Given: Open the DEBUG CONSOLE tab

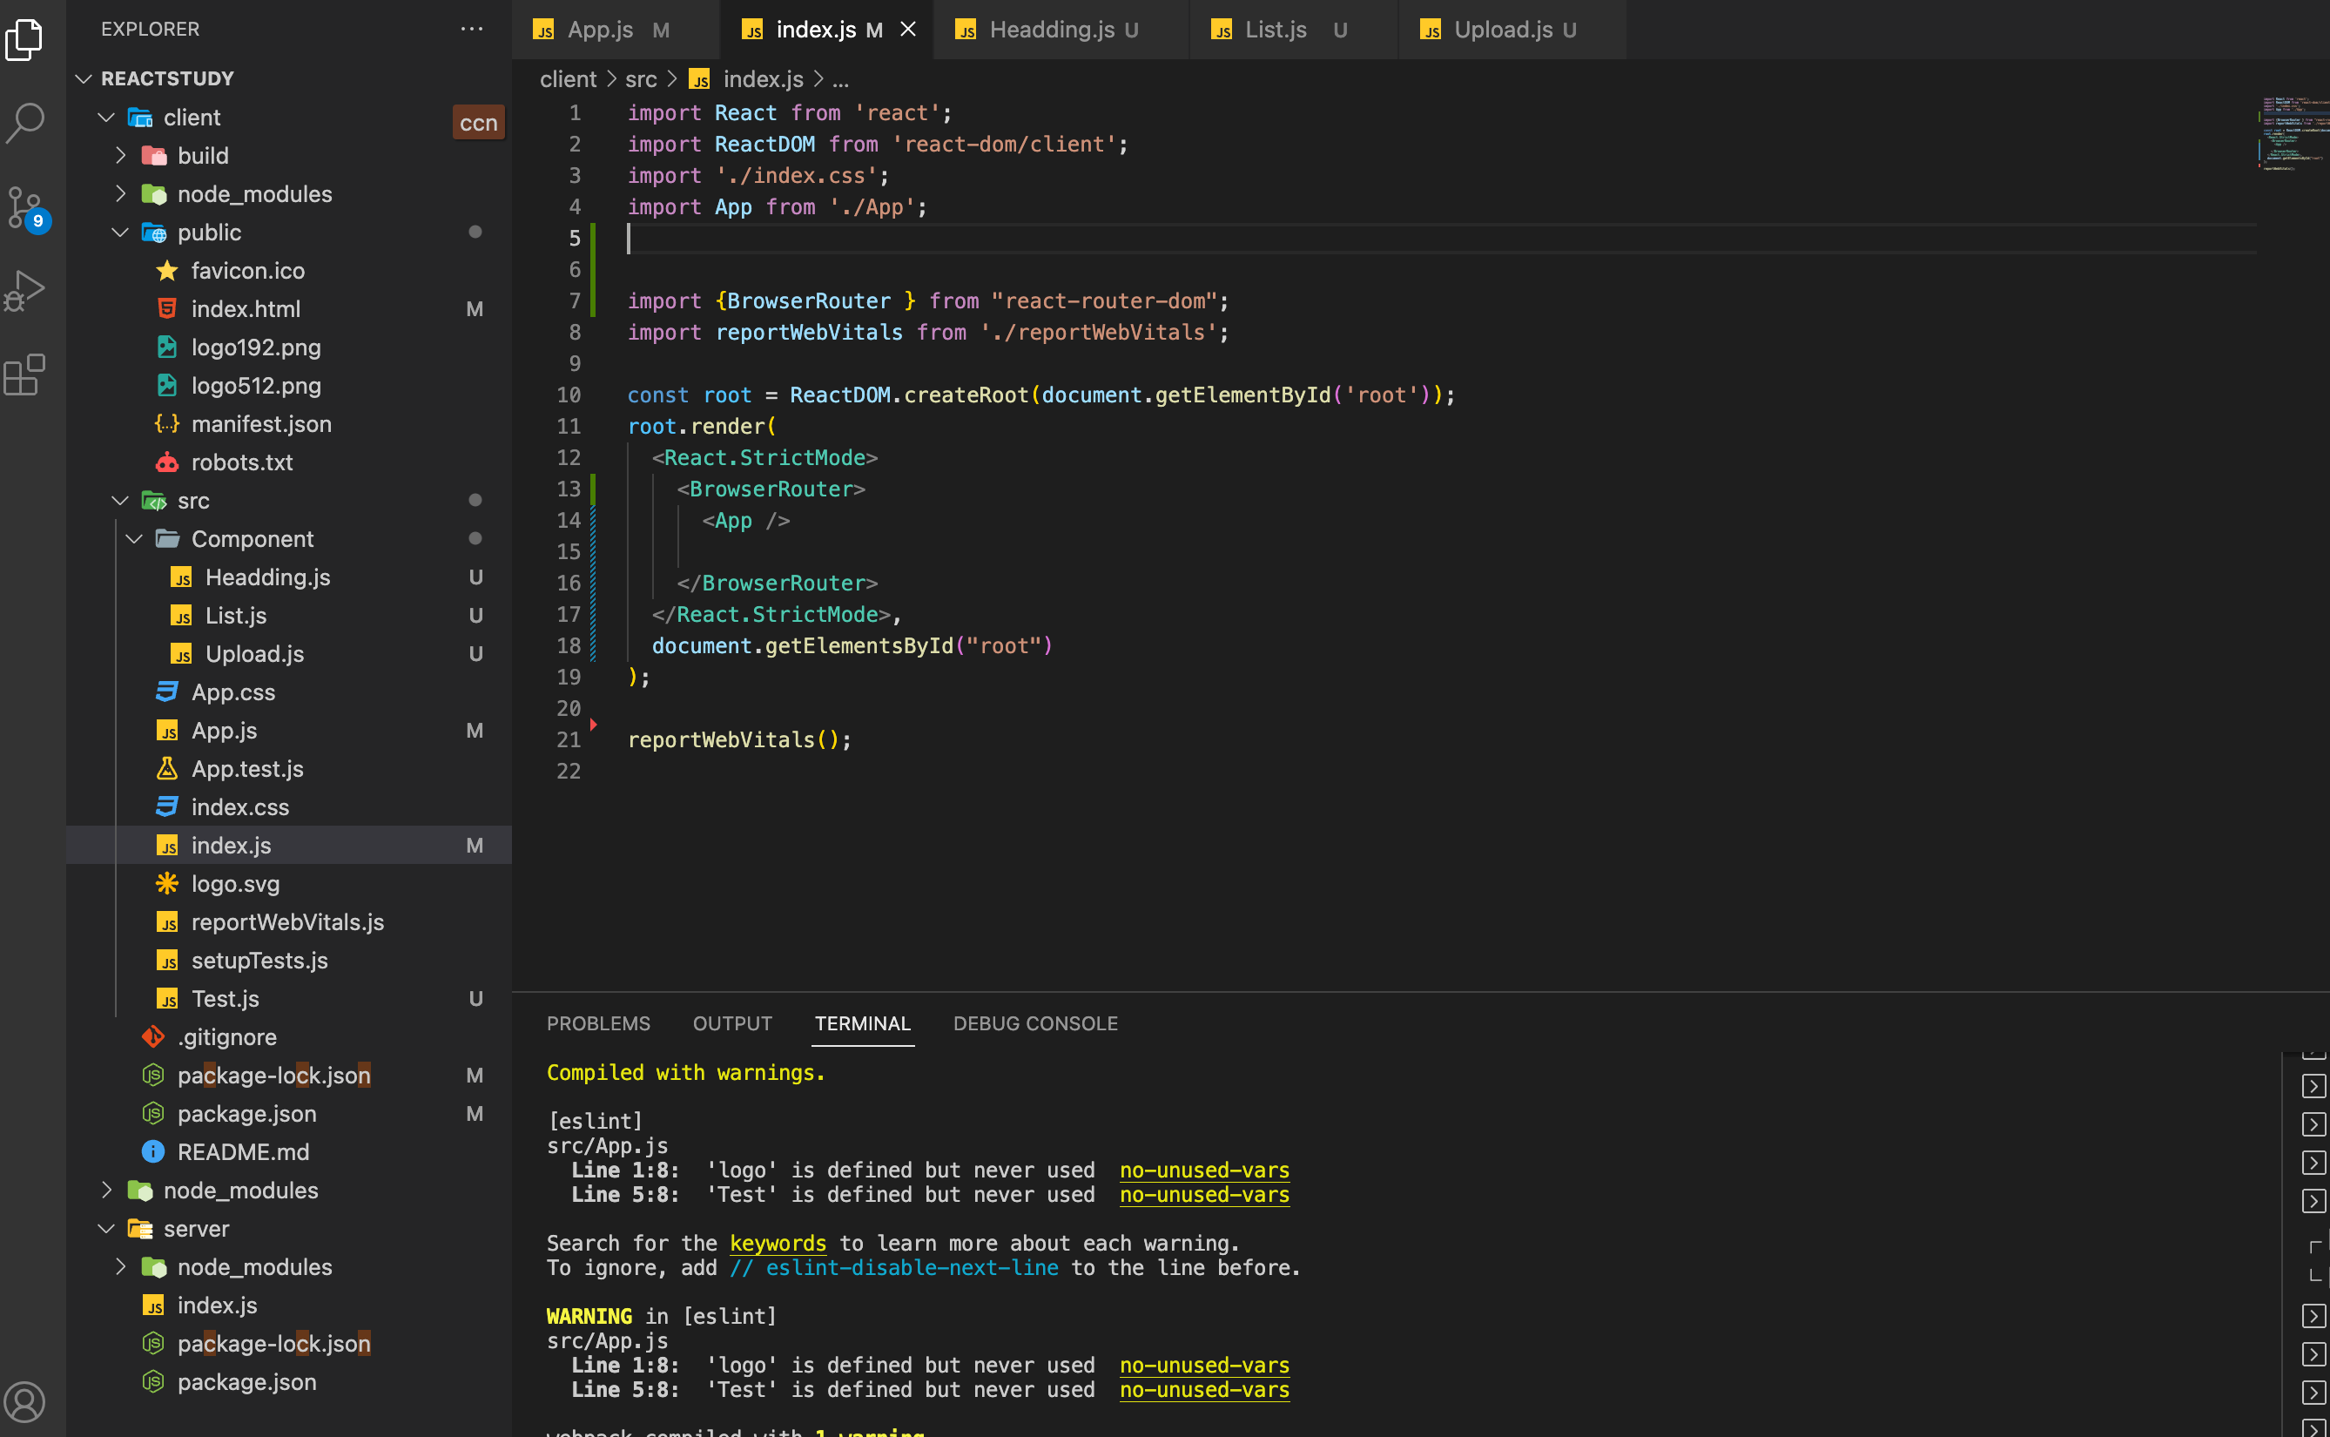Looking at the screenshot, I should coord(1034,1023).
